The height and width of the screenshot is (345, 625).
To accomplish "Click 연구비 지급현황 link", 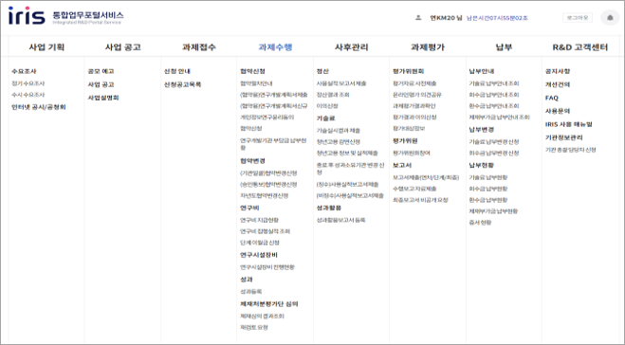I will coord(259,220).
